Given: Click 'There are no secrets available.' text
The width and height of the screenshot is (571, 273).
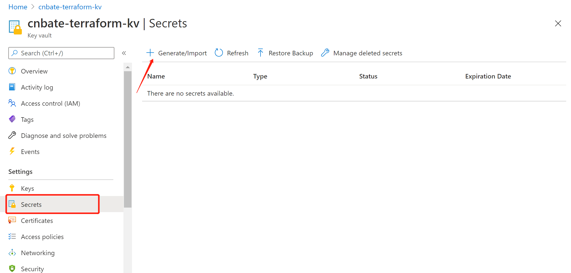Looking at the screenshot, I should tap(190, 93).
